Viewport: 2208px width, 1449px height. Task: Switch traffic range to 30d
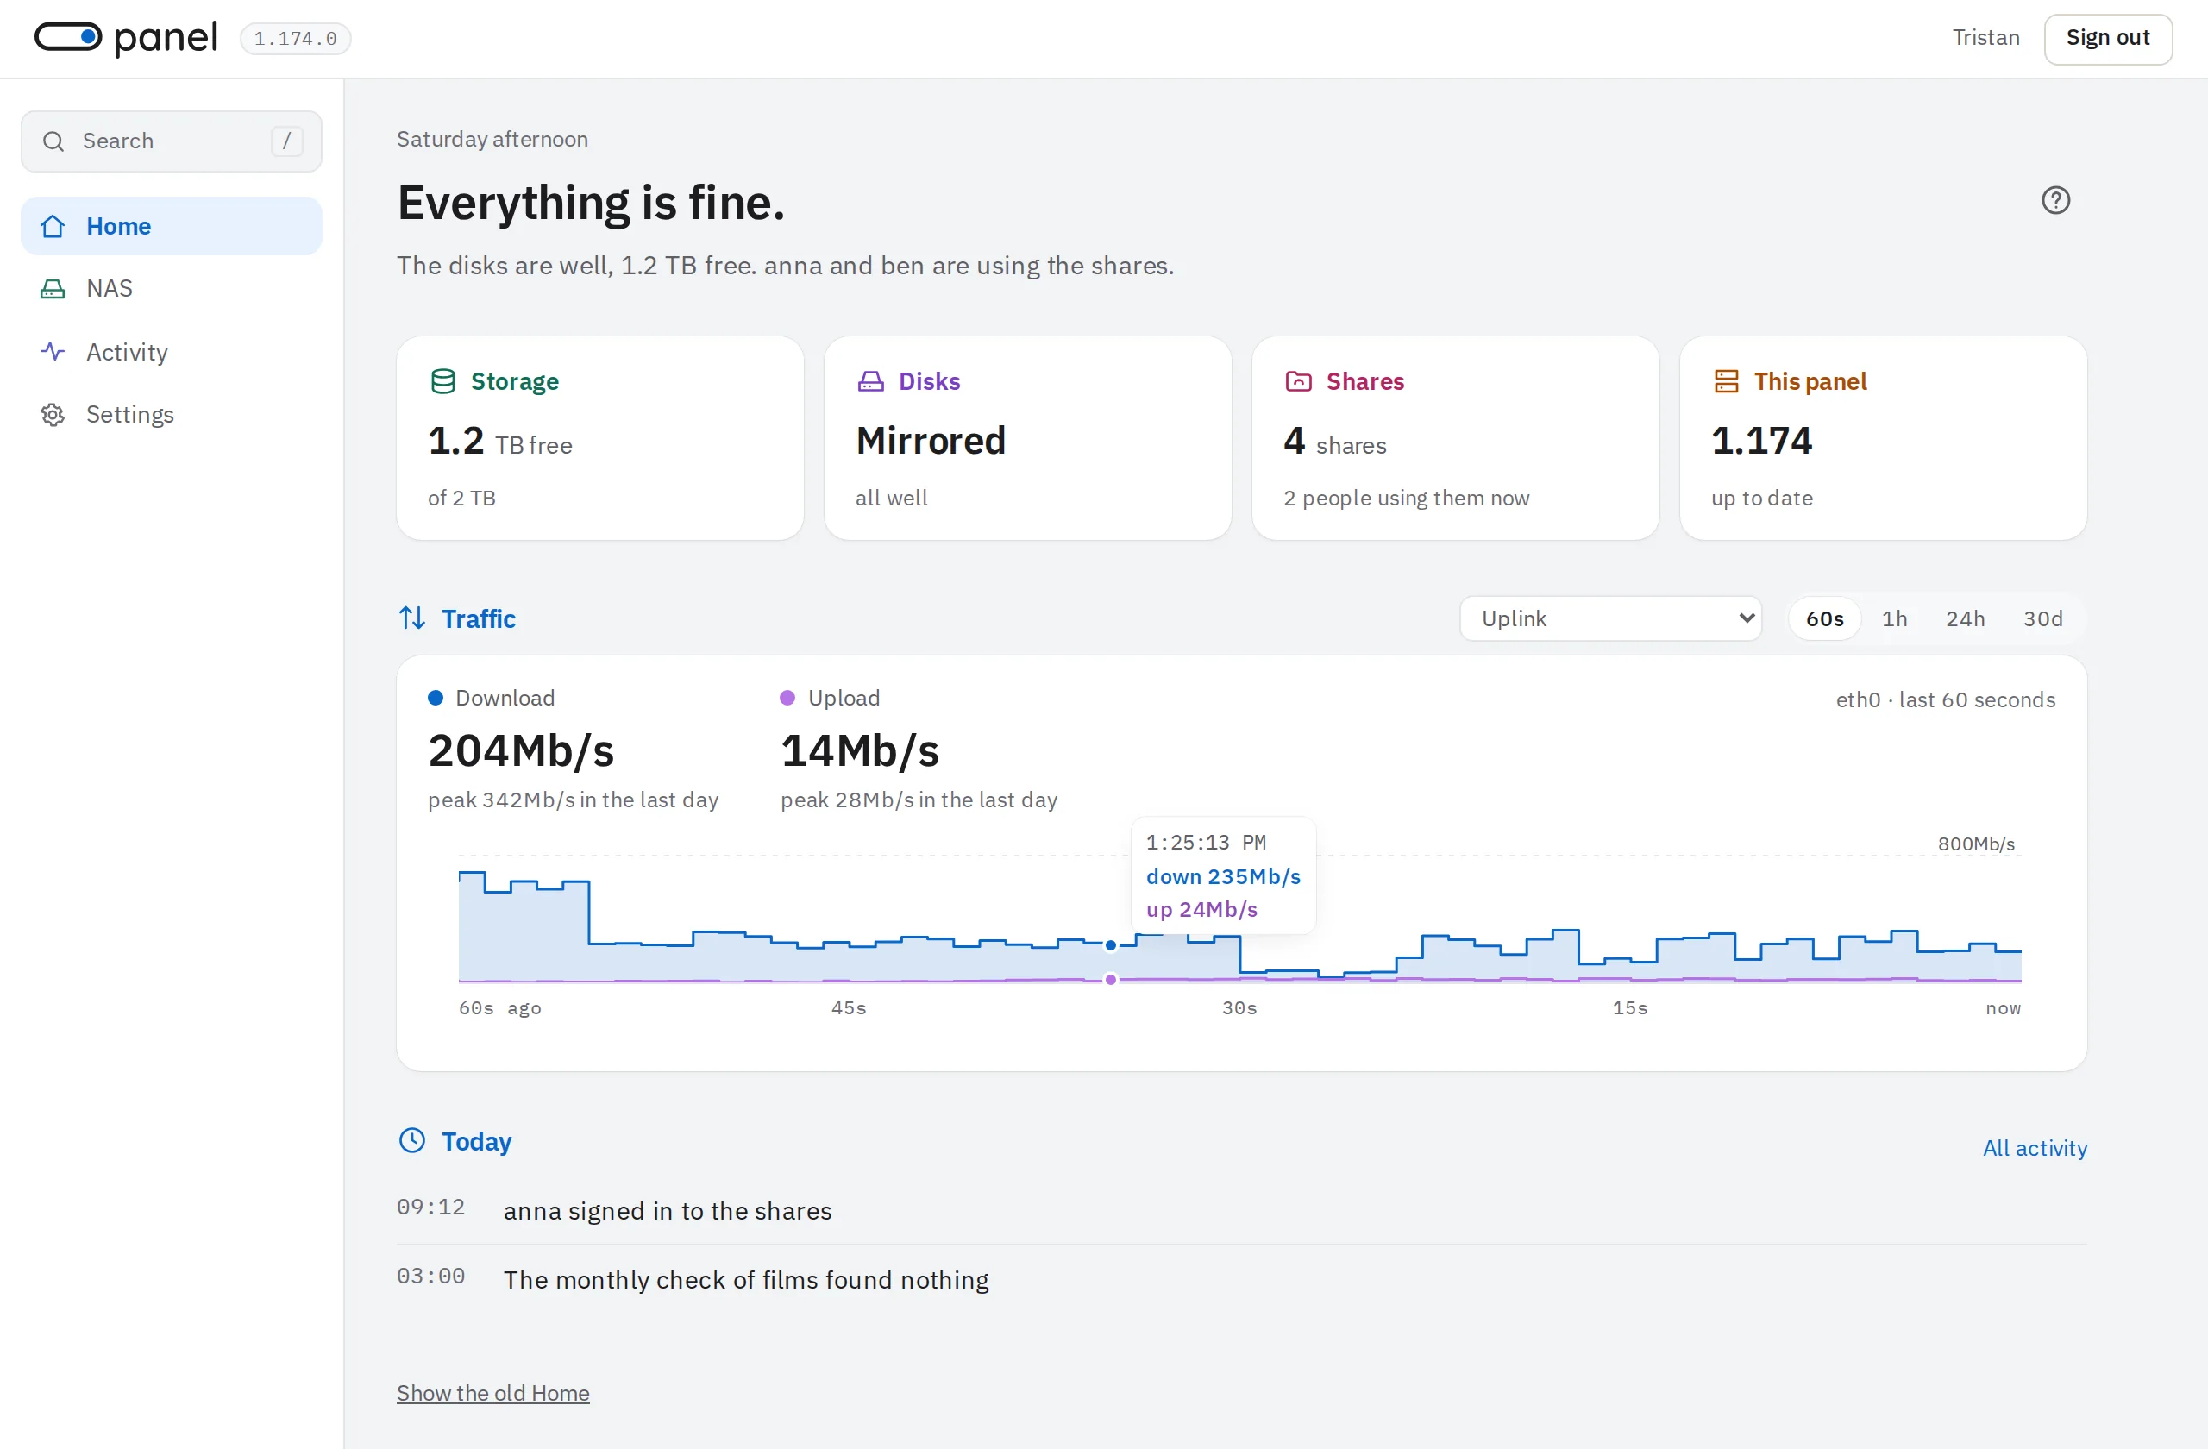pos(2043,618)
